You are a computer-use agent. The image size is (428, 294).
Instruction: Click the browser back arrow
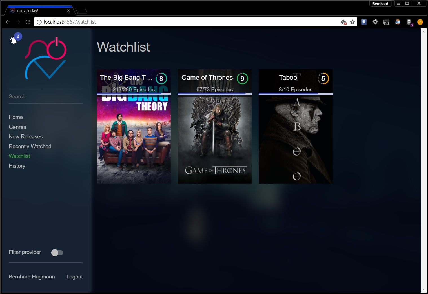click(8, 22)
